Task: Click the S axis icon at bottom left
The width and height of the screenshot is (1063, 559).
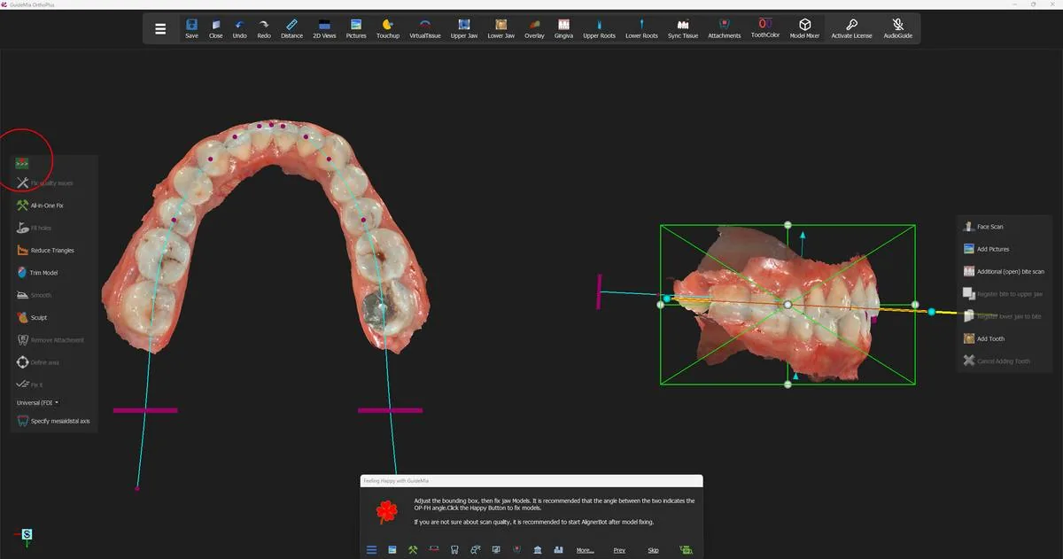Action: pyautogui.click(x=27, y=535)
